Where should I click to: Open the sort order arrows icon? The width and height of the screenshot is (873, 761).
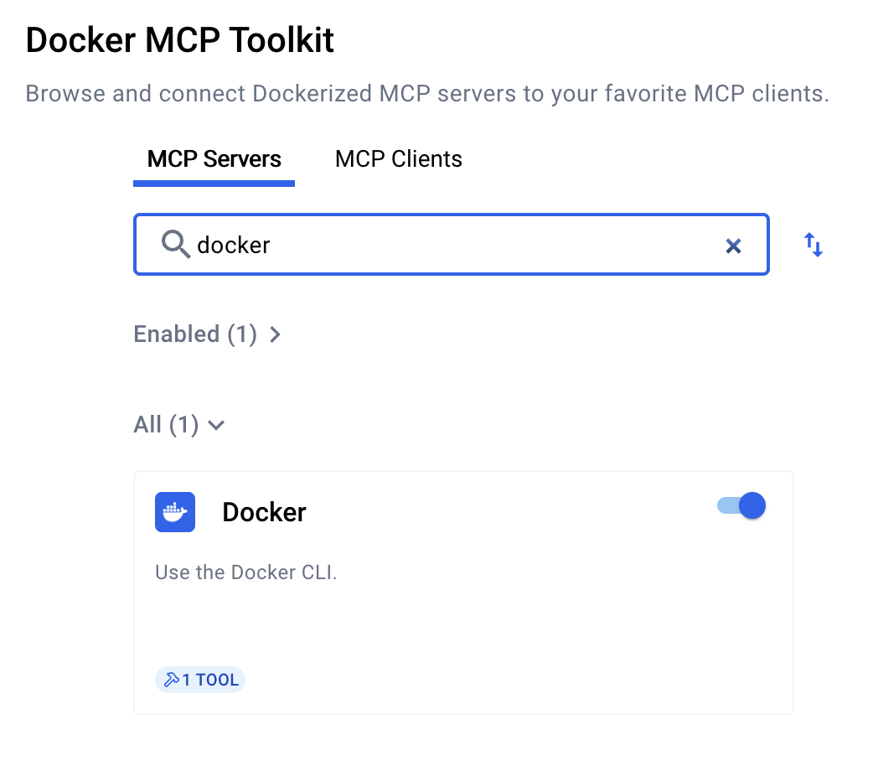click(814, 245)
